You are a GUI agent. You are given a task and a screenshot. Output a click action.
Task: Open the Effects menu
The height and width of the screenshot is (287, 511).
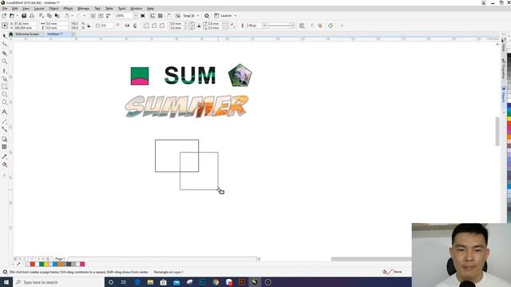68,9
